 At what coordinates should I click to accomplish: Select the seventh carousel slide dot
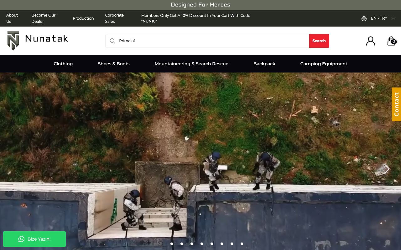[x=222, y=244]
